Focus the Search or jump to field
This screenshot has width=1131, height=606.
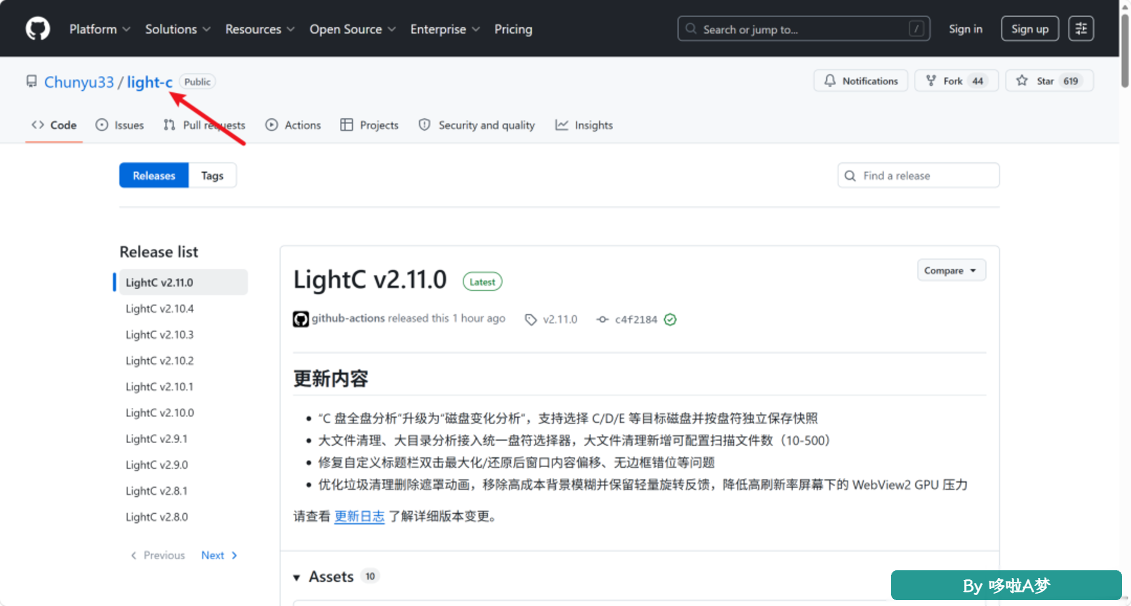(x=804, y=29)
